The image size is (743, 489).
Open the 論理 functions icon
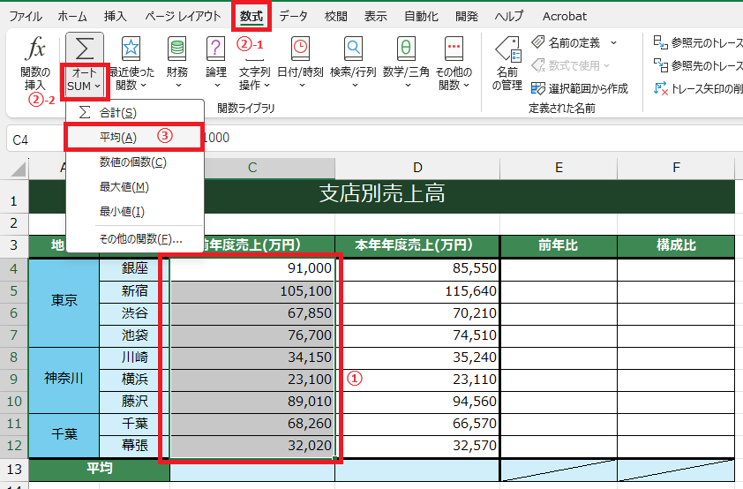(x=215, y=49)
